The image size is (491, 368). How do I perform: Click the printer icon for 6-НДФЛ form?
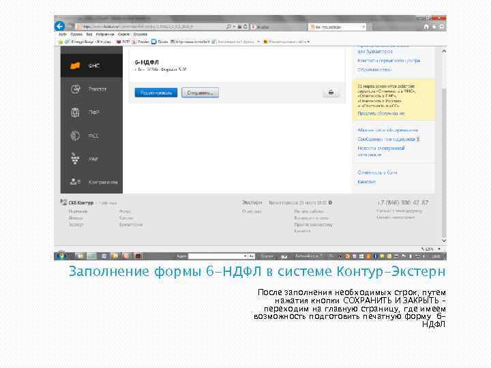[331, 92]
